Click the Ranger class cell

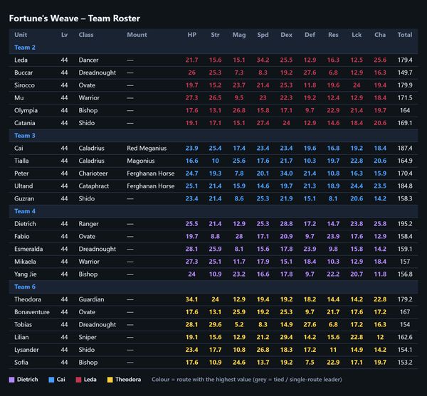(89, 224)
